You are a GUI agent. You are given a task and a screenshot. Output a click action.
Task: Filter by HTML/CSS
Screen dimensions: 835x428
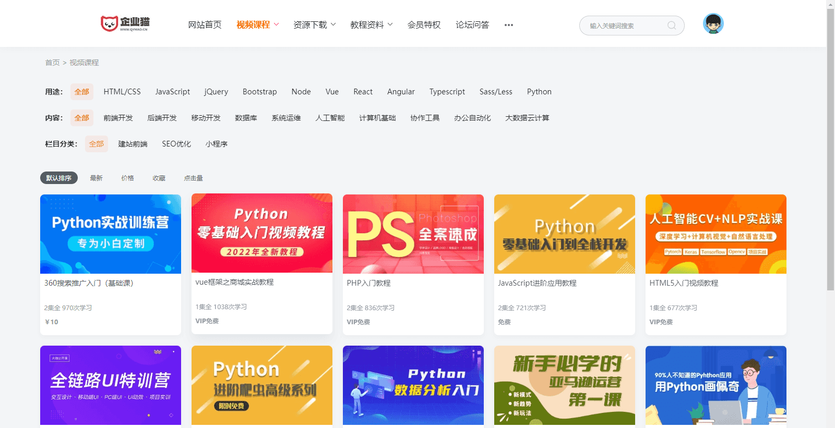[122, 92]
